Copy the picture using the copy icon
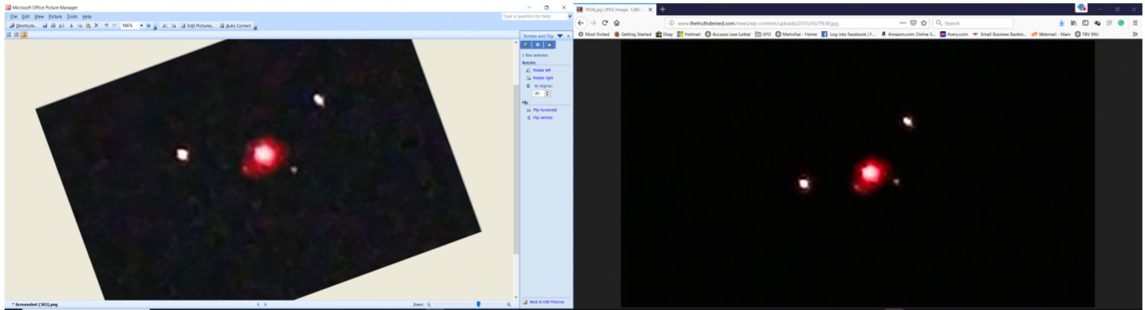This screenshot has width=1145, height=310. [80, 25]
